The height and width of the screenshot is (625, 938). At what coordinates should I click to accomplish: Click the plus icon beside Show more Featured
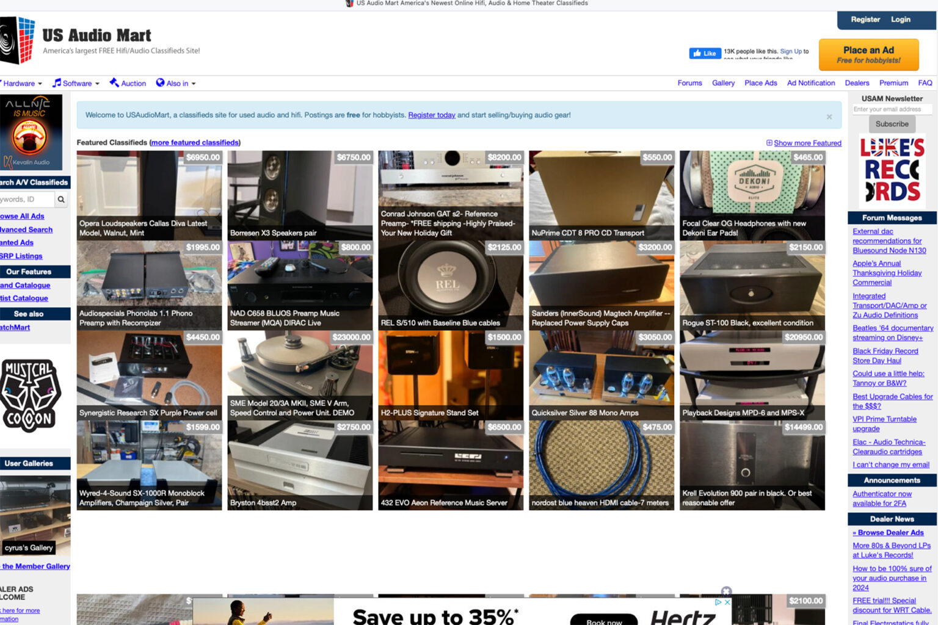769,143
